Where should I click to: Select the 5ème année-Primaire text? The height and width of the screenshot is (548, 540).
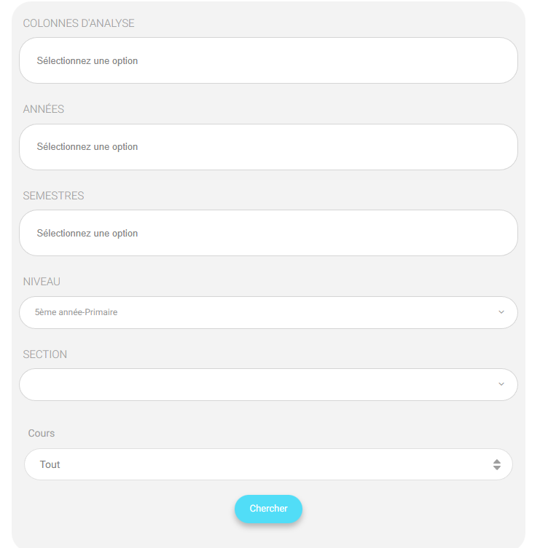coord(76,312)
